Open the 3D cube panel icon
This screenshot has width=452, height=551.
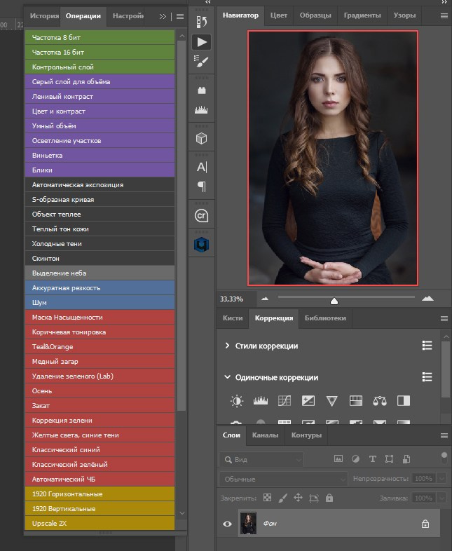pos(202,139)
